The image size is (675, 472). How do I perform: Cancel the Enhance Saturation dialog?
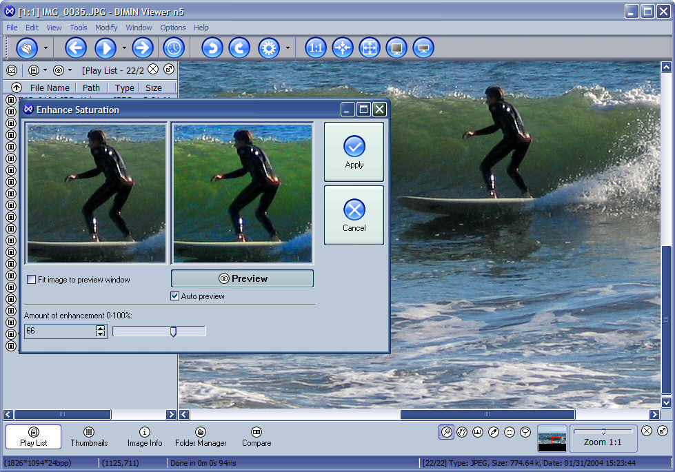click(354, 215)
